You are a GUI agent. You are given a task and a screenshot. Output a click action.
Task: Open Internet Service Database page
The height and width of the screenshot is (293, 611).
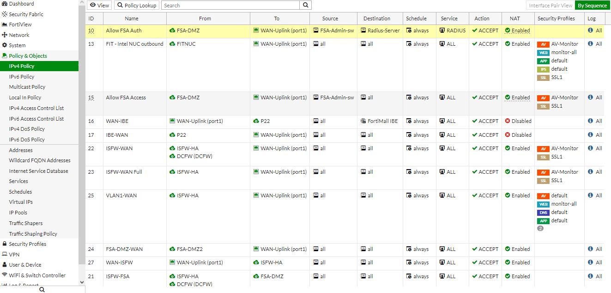39,171
